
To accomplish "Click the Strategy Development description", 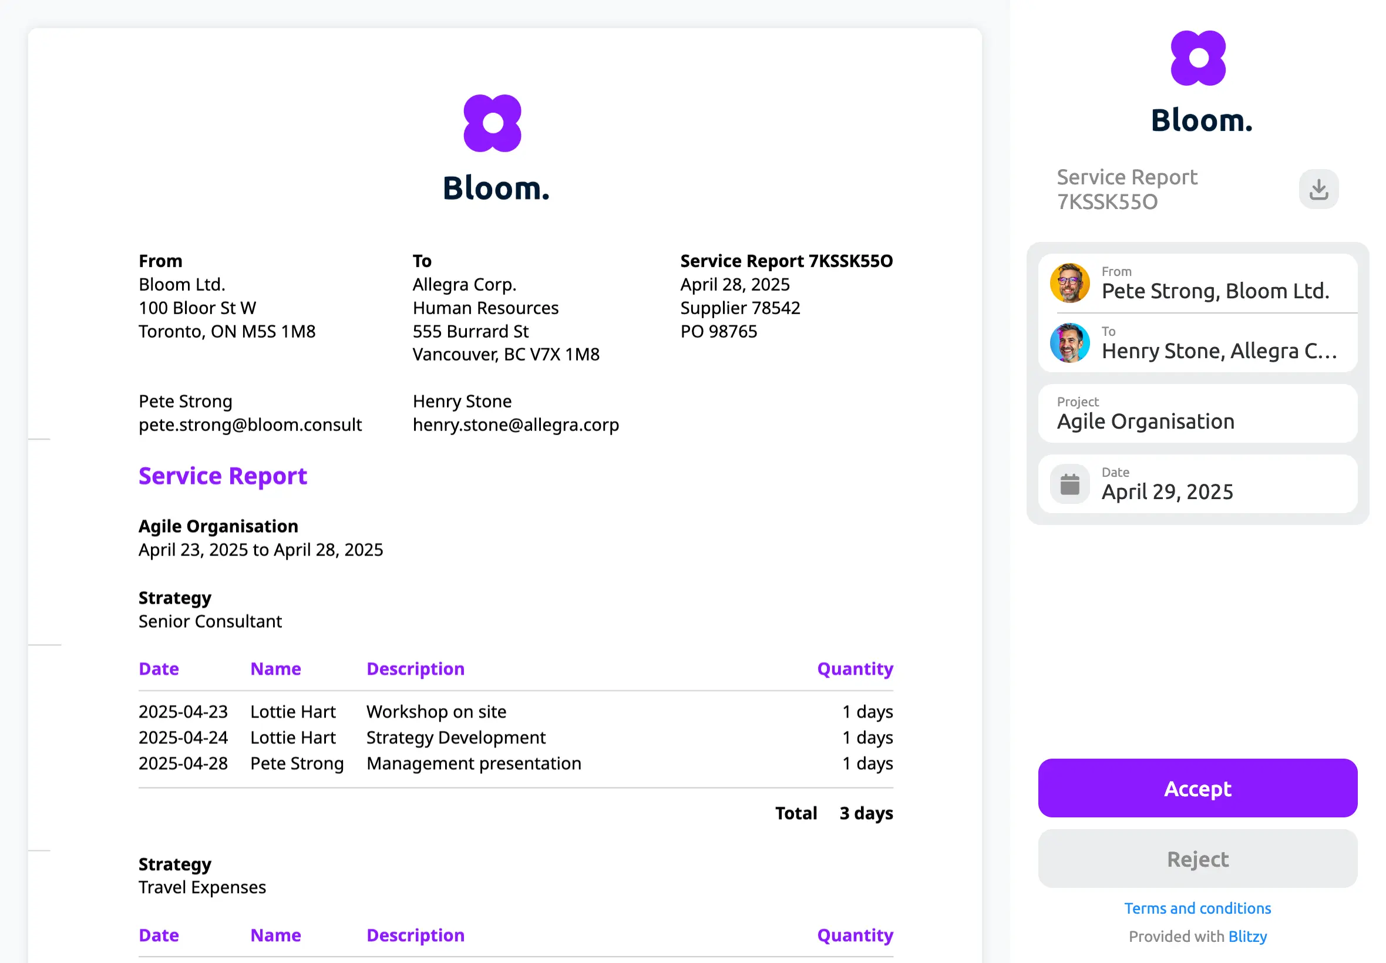I will pos(456,738).
